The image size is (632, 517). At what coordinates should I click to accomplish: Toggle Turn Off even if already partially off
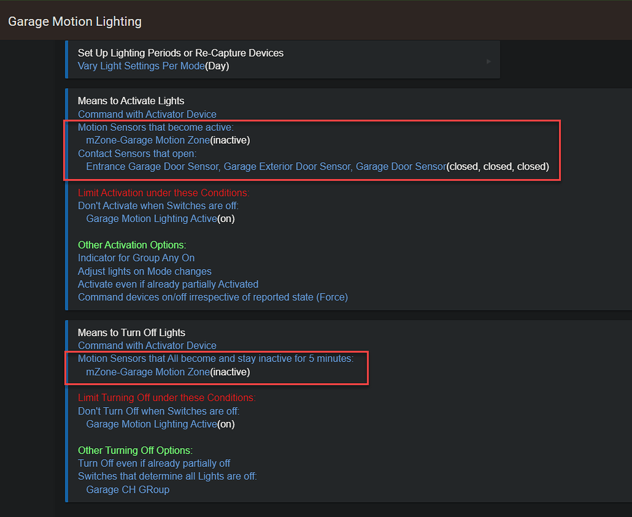coord(154,463)
